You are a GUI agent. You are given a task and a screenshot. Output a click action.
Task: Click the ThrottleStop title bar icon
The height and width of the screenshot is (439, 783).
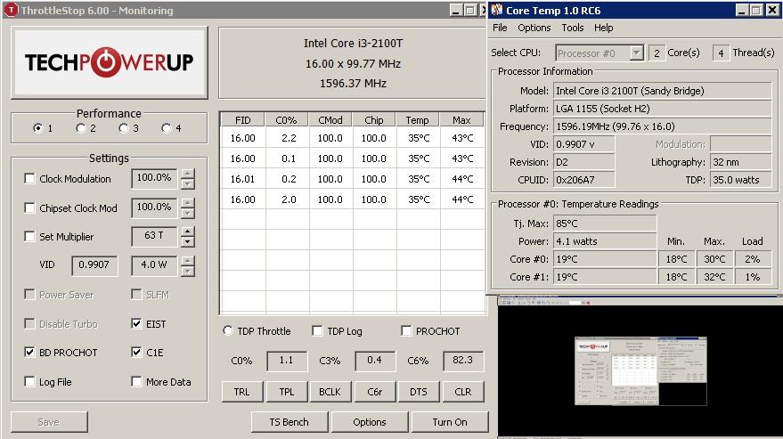pyautogui.click(x=11, y=10)
